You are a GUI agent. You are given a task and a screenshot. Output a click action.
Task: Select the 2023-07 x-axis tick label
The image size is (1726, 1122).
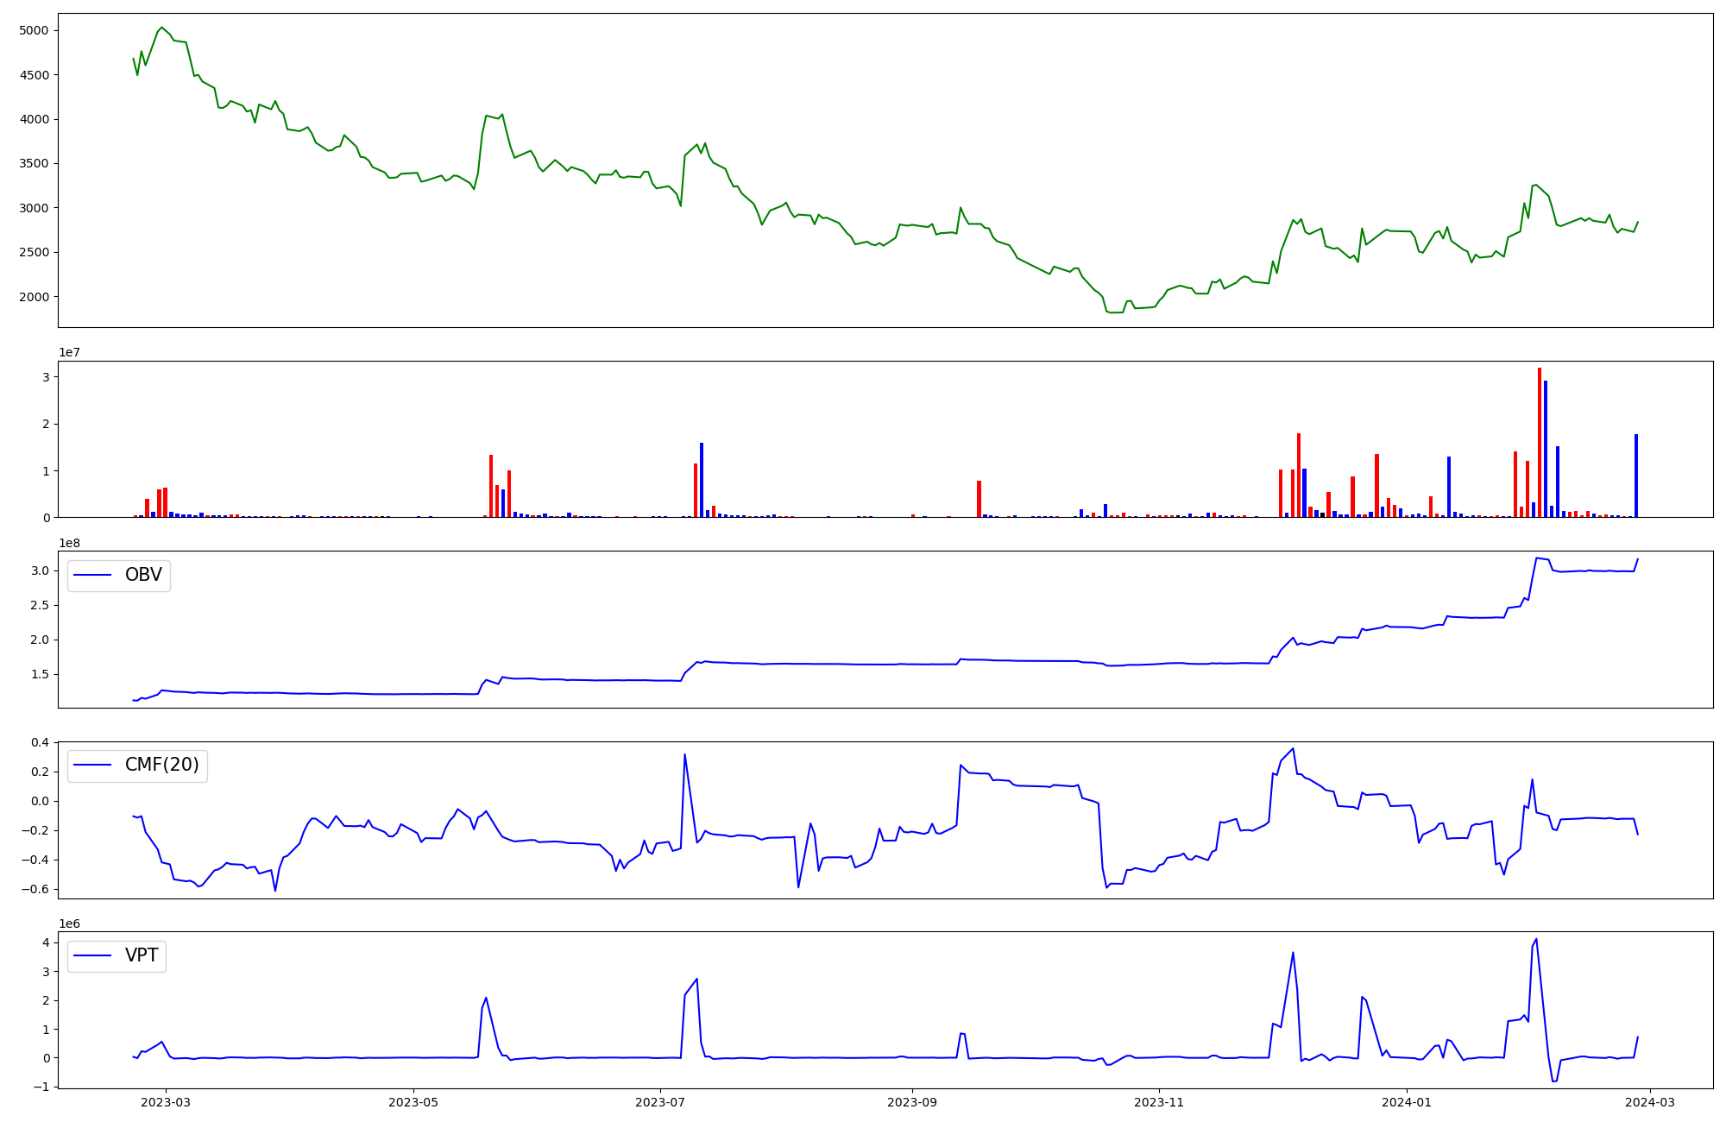click(660, 1102)
